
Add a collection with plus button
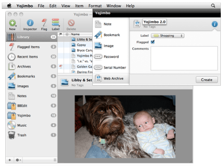[10, 160]
